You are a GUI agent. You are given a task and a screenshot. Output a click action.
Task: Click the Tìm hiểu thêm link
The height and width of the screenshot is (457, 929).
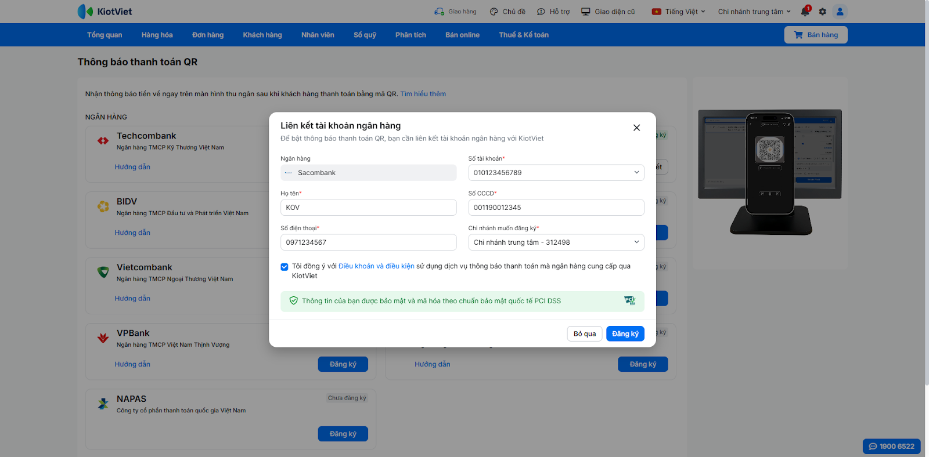point(423,94)
